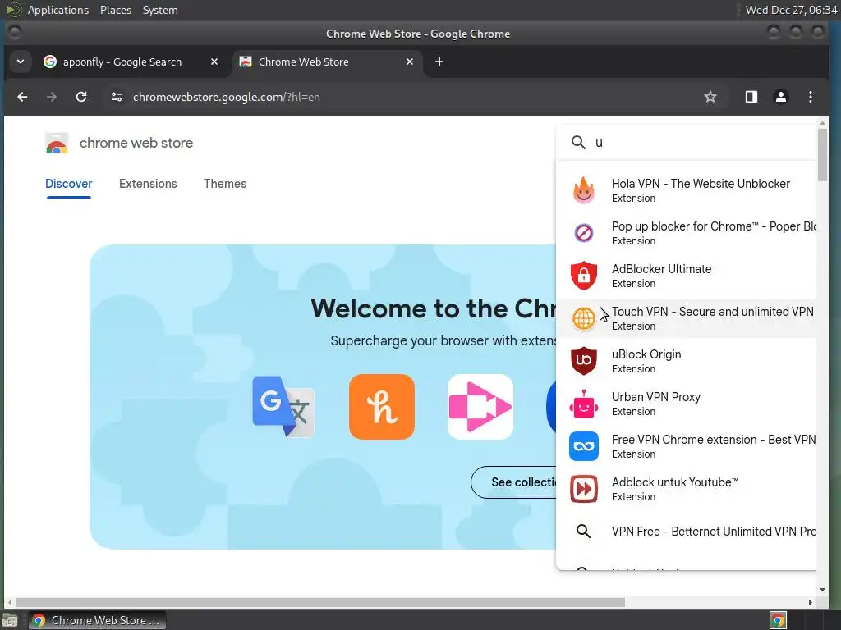
Task: Click the Honey extension icon in banner
Action: point(381,407)
